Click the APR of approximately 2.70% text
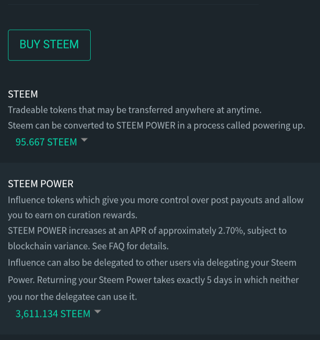Viewport: 320px width, 340px height. pyautogui.click(x=187, y=231)
